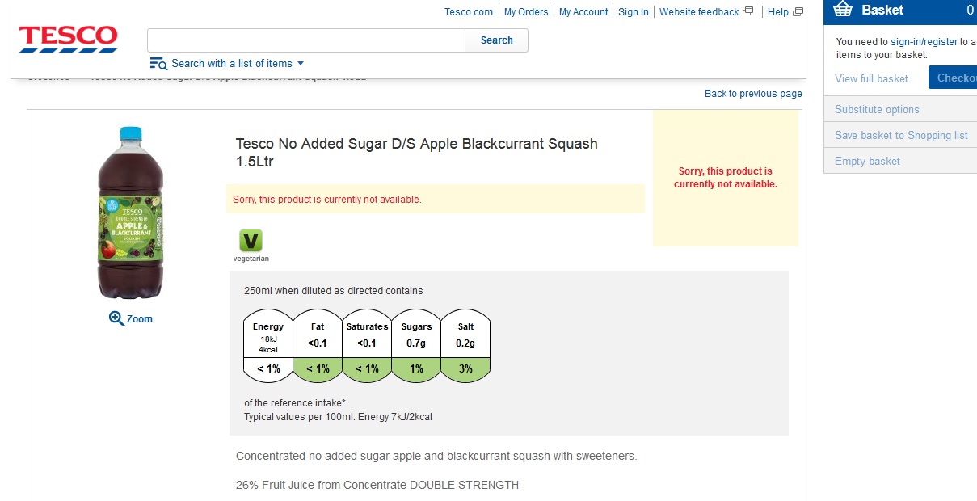
Task: Click the external window icon next to Help
Action: (798, 11)
